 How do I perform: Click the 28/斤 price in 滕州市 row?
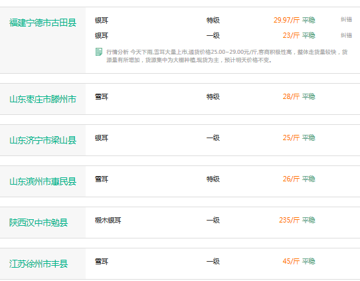291,96
